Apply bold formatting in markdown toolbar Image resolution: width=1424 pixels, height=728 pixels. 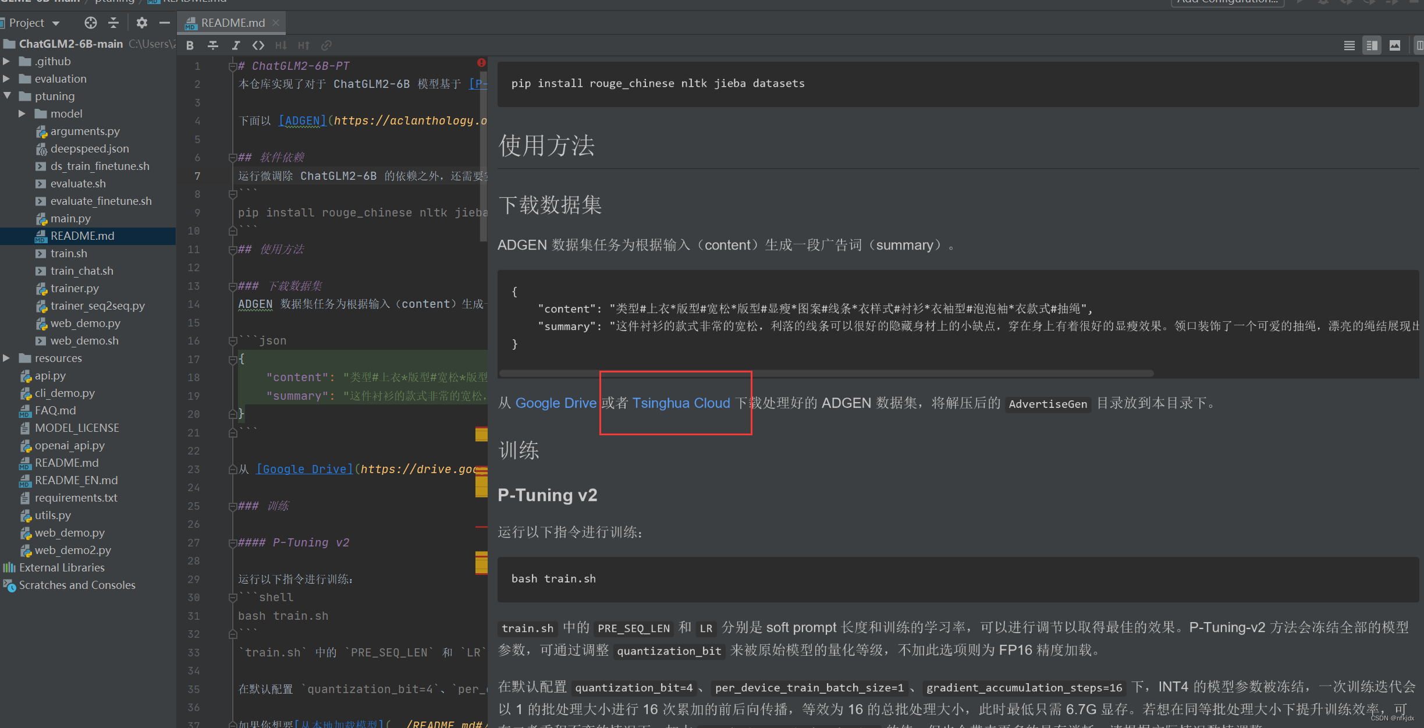pos(190,45)
